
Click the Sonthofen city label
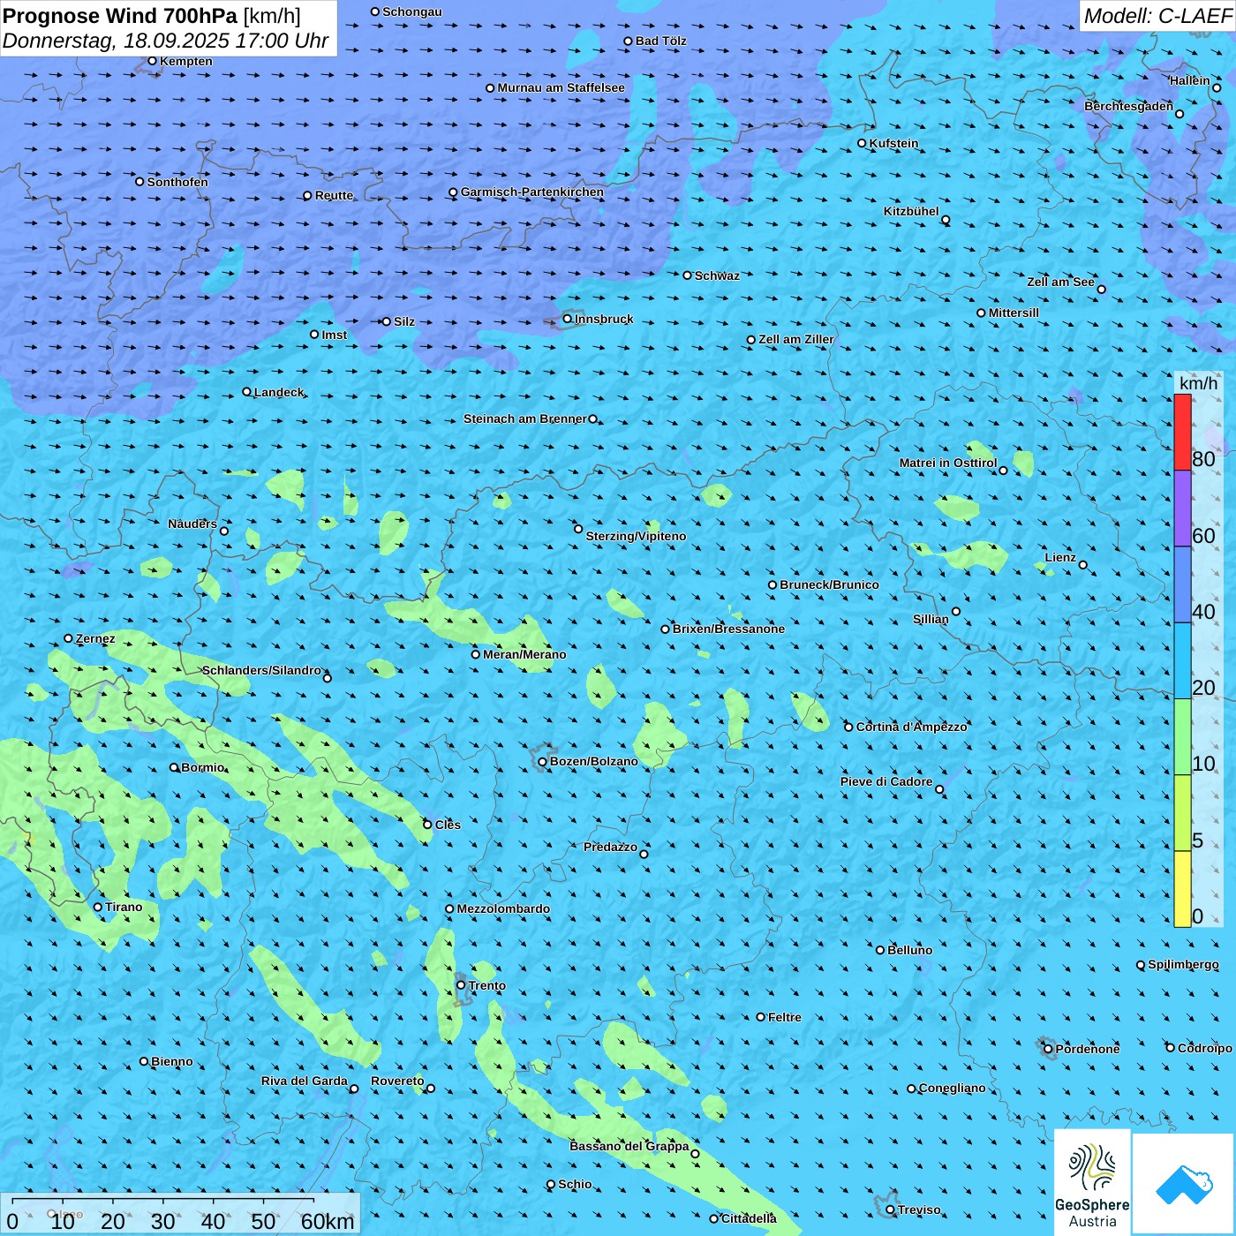click(177, 182)
